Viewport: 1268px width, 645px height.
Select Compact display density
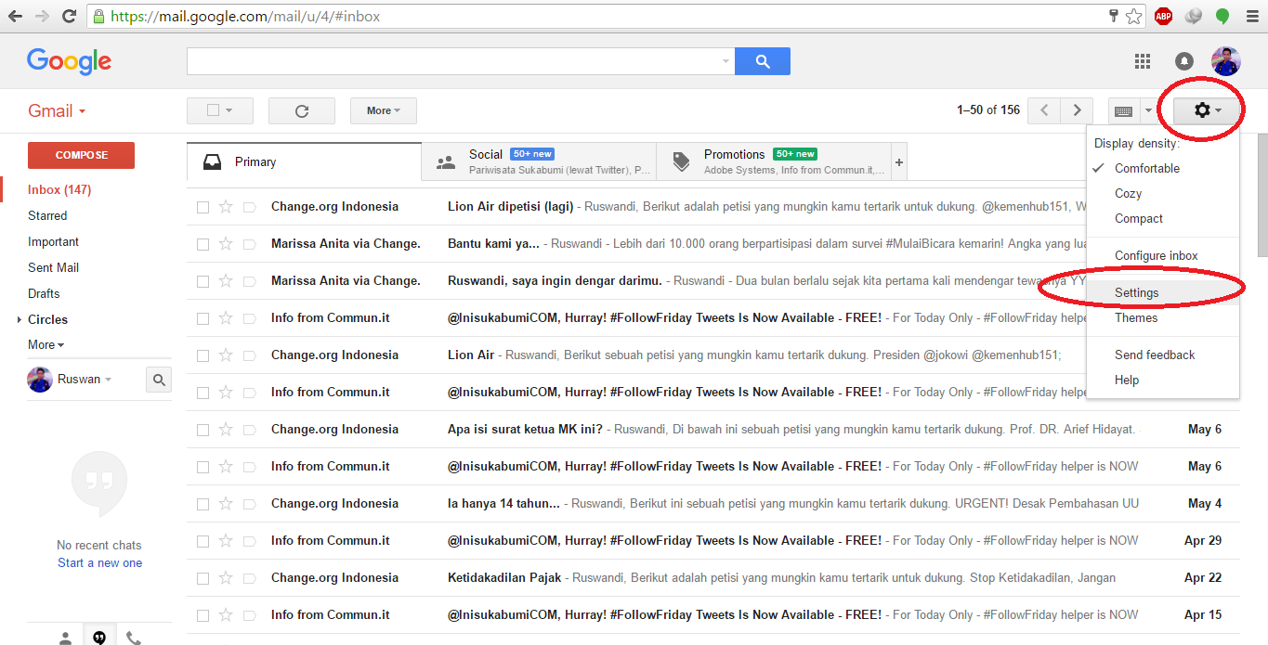[1163, 218]
